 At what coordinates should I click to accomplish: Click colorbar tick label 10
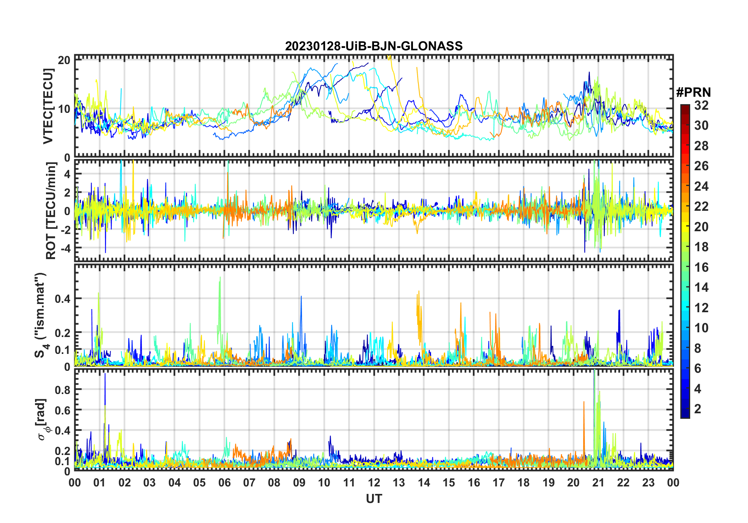[701, 328]
